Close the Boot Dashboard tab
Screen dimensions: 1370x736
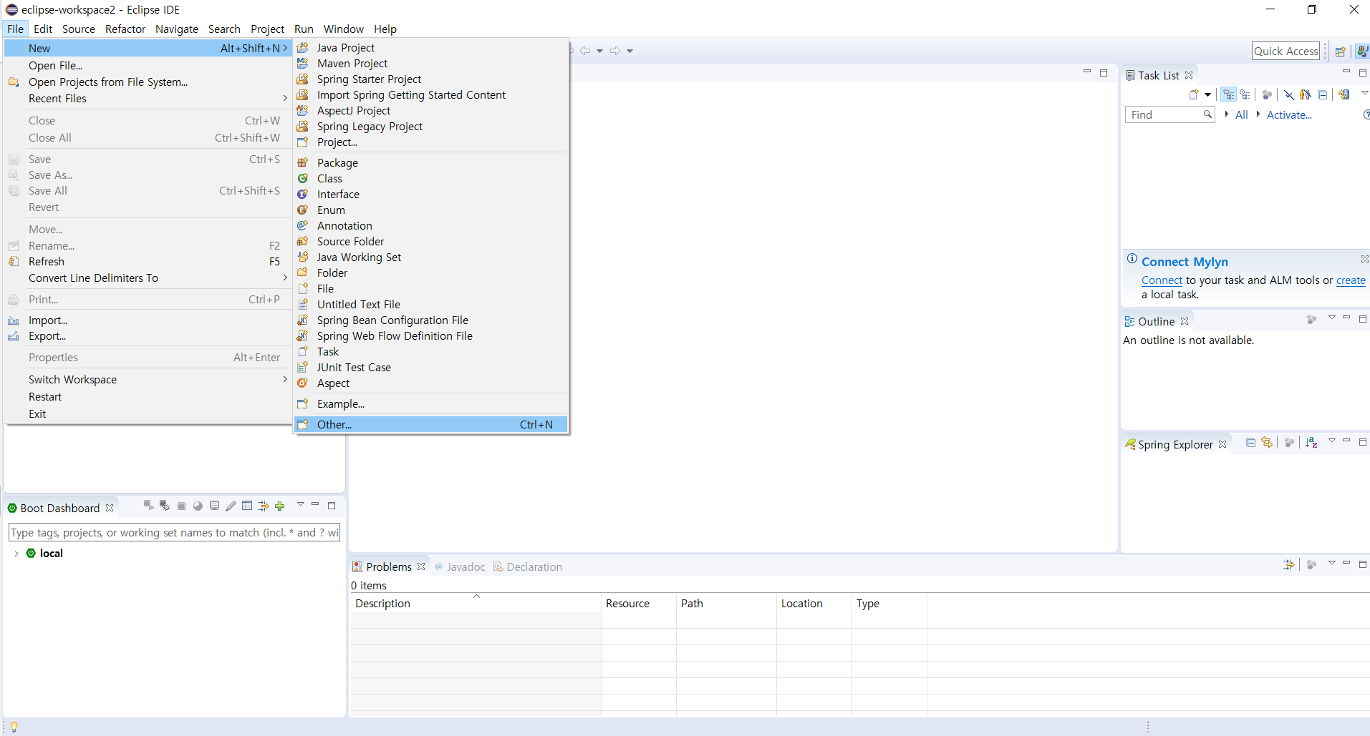pos(110,508)
